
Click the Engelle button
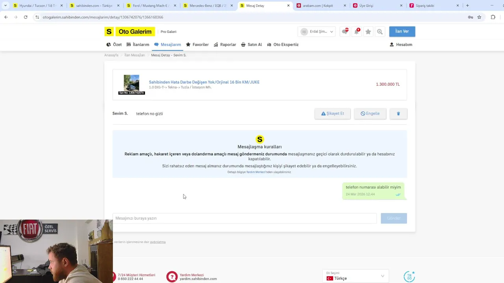point(370,114)
